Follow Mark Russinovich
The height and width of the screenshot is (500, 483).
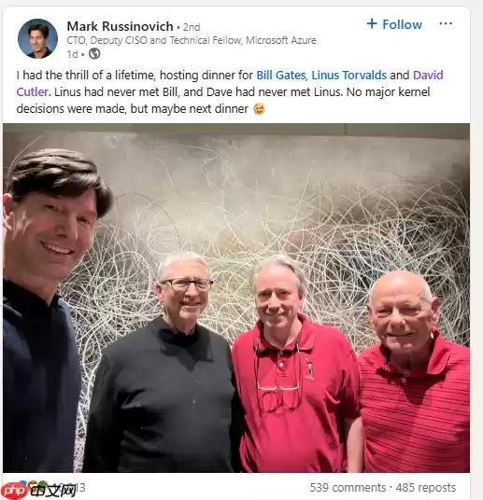pyautogui.click(x=394, y=24)
